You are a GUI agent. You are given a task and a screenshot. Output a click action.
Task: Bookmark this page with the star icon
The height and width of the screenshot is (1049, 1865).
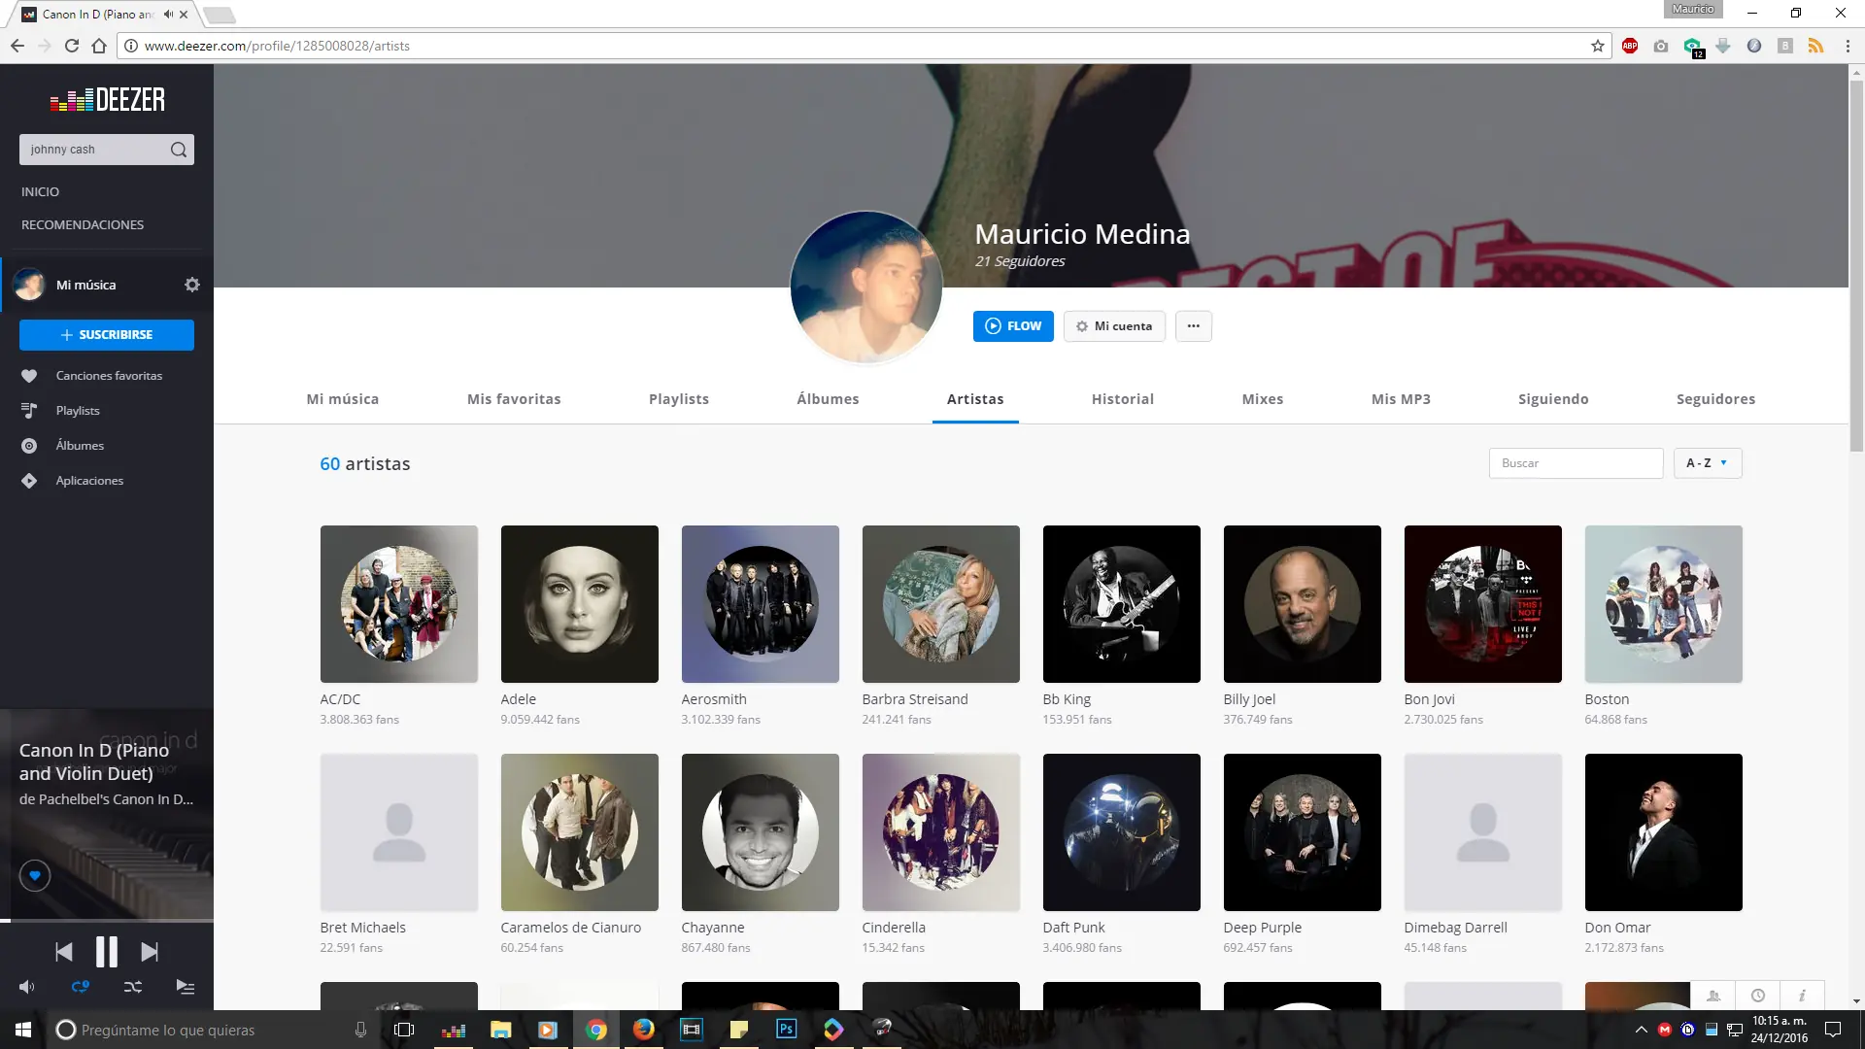pyautogui.click(x=1598, y=46)
